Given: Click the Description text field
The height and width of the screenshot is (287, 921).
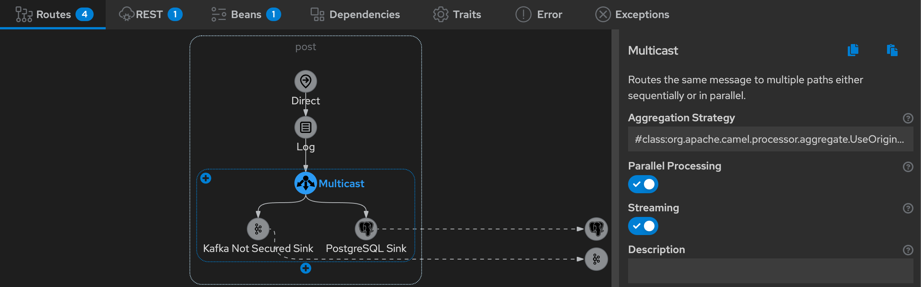Looking at the screenshot, I should coord(770,270).
